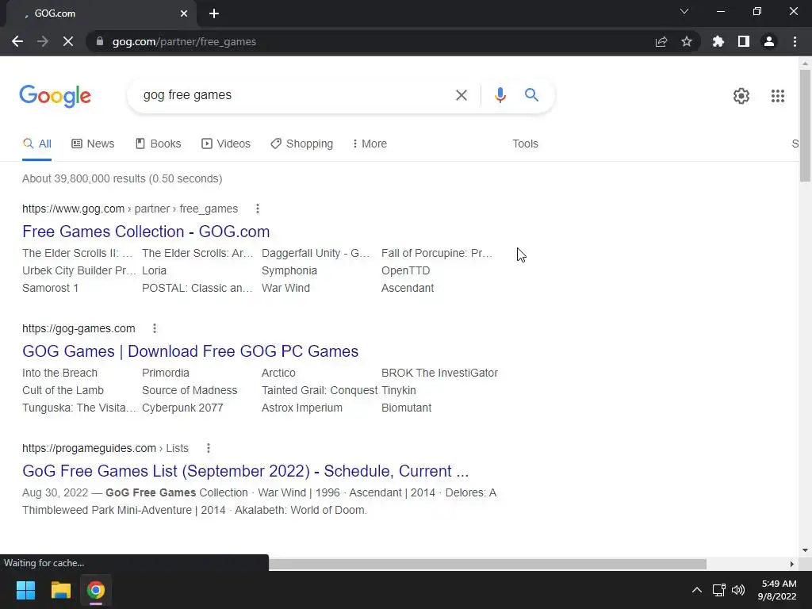This screenshot has width=812, height=609.
Task: Click the 'Tinykin' sitelink
Action: (399, 390)
